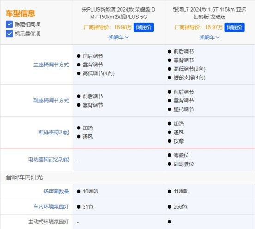The height and width of the screenshot is (229, 255).
Task: Open the 车内环境氛围灯 parameter link
Action: pyautogui.click(x=51, y=207)
